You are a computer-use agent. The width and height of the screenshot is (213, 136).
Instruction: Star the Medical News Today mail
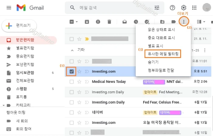[79, 82]
